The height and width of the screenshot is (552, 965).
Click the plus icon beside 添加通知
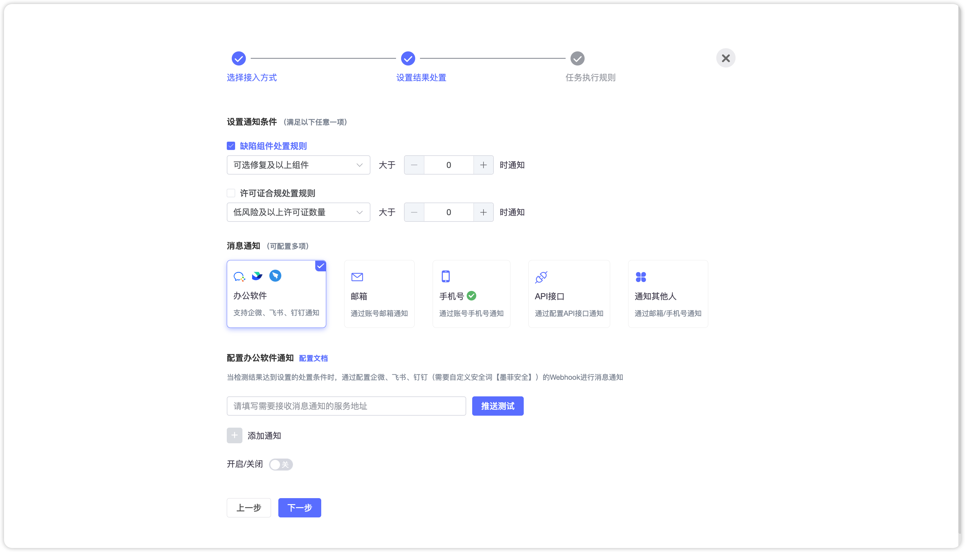(235, 436)
